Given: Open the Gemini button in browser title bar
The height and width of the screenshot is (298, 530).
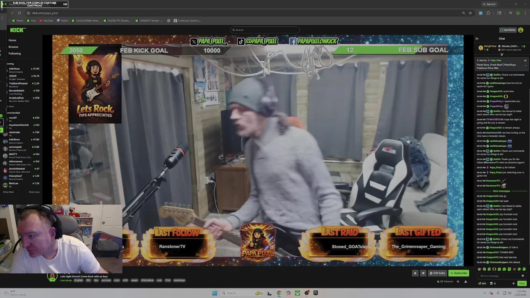Looking at the screenshot, I should 489,4.
